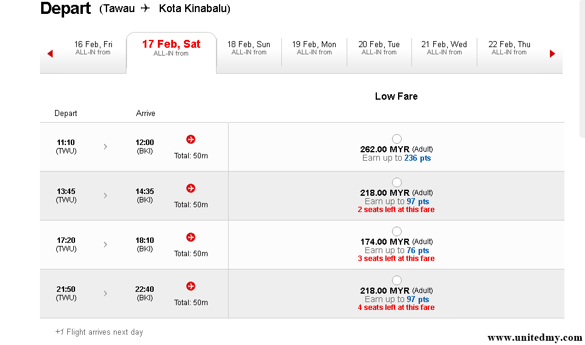The width and height of the screenshot is (585, 345).
Task: Select the 22 Feb, Thu date tab
Action: (x=509, y=48)
